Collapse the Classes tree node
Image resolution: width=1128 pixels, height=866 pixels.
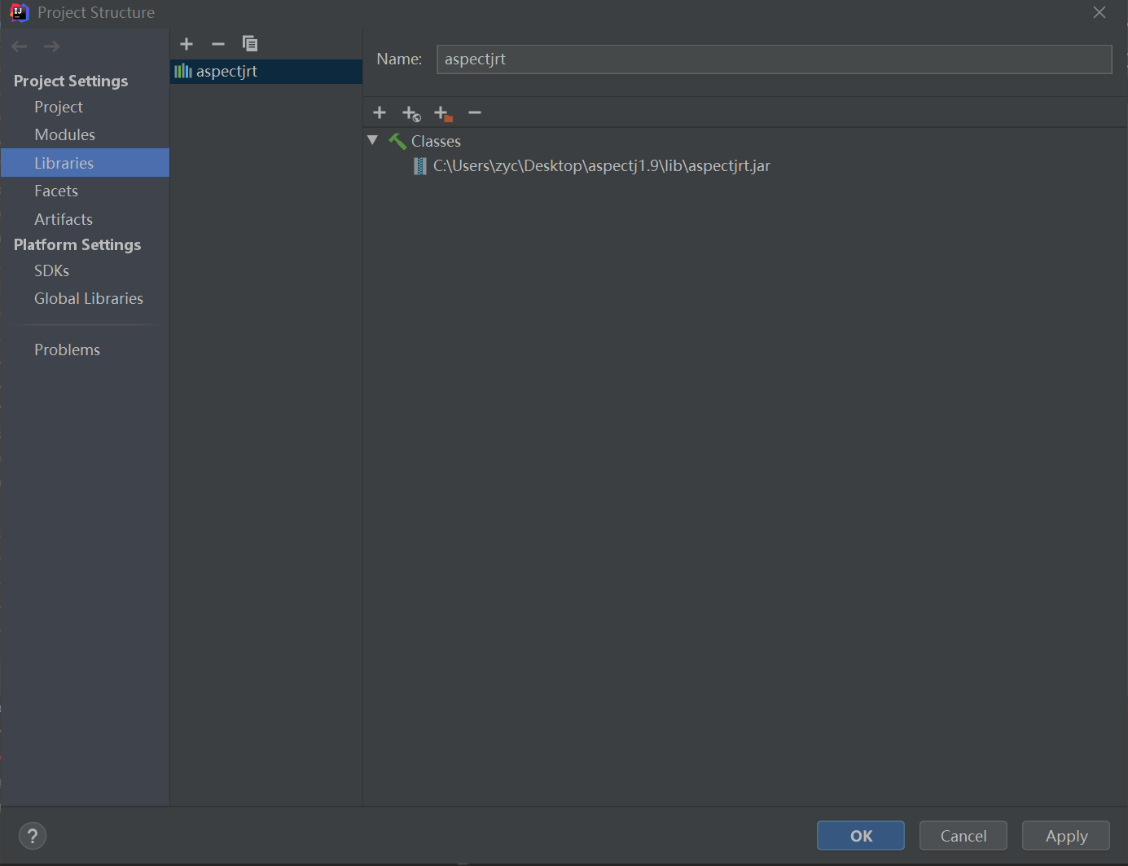coord(373,140)
